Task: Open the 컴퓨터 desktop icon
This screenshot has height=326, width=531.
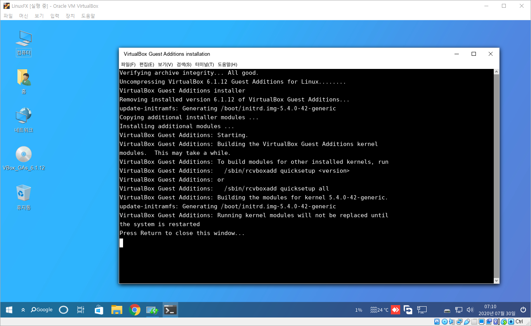Action: click(x=24, y=43)
